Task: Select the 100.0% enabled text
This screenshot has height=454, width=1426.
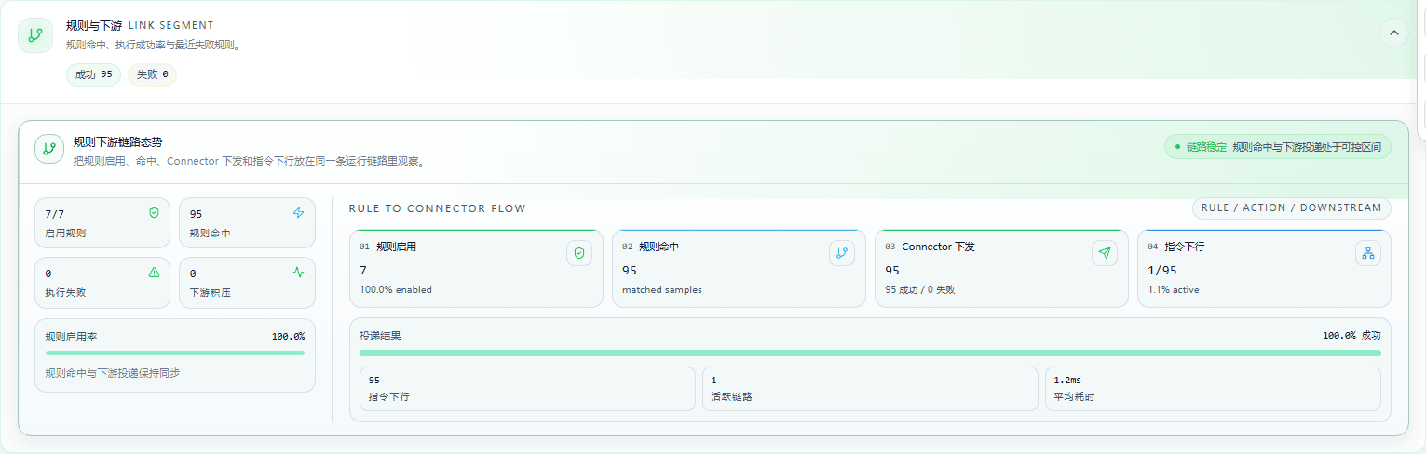Action: (x=396, y=289)
